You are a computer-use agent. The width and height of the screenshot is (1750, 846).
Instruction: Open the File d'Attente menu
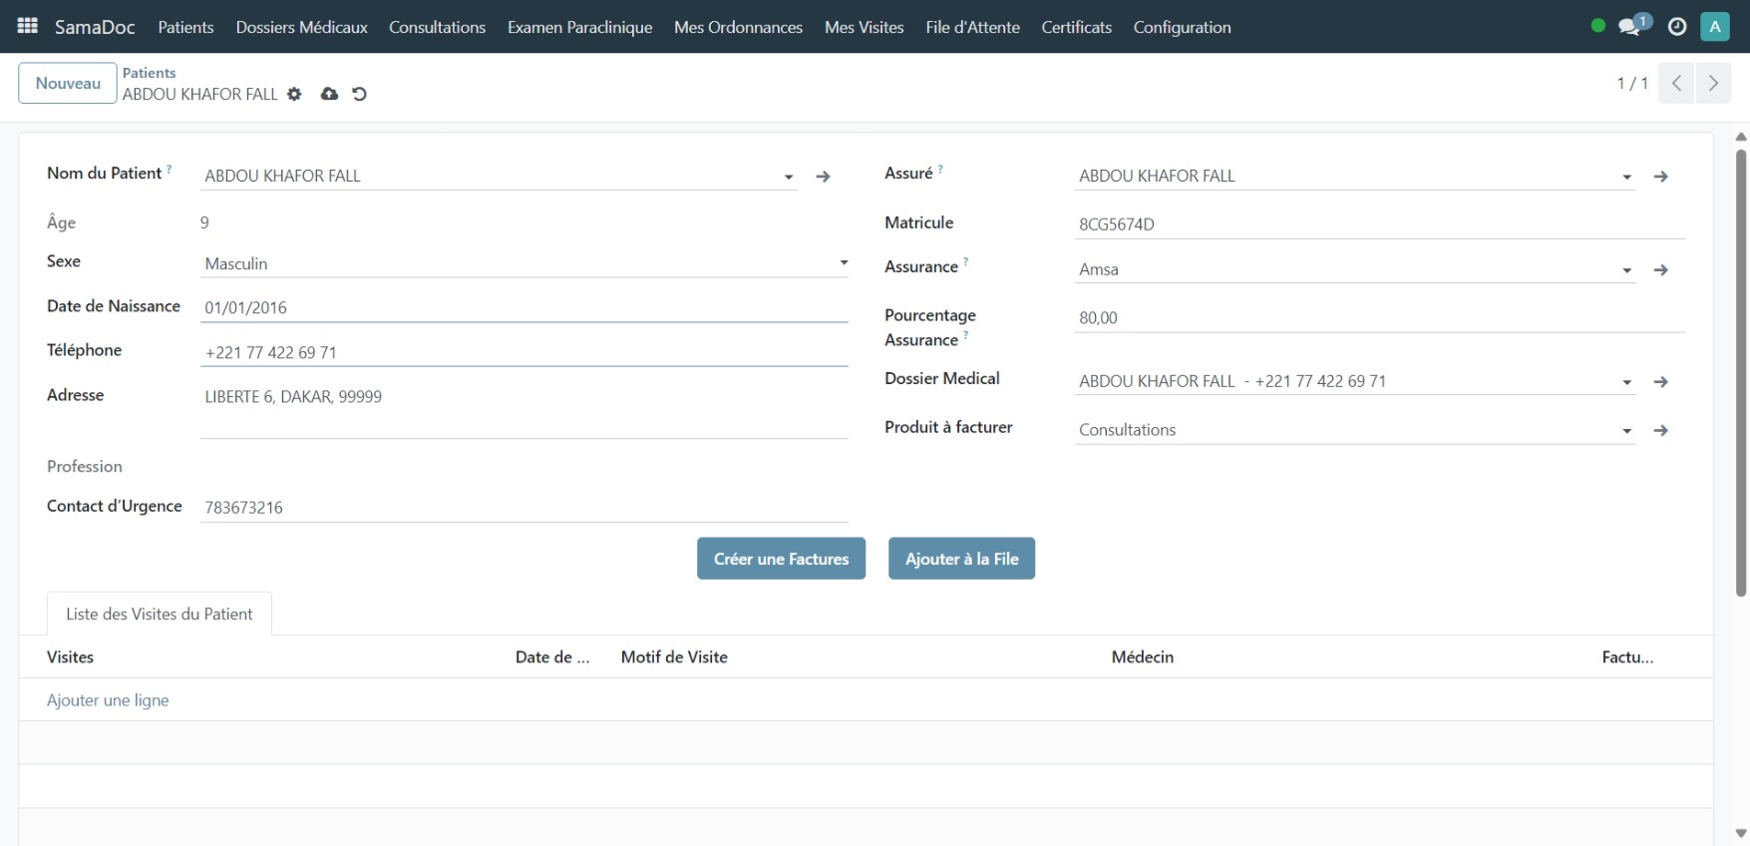click(972, 27)
